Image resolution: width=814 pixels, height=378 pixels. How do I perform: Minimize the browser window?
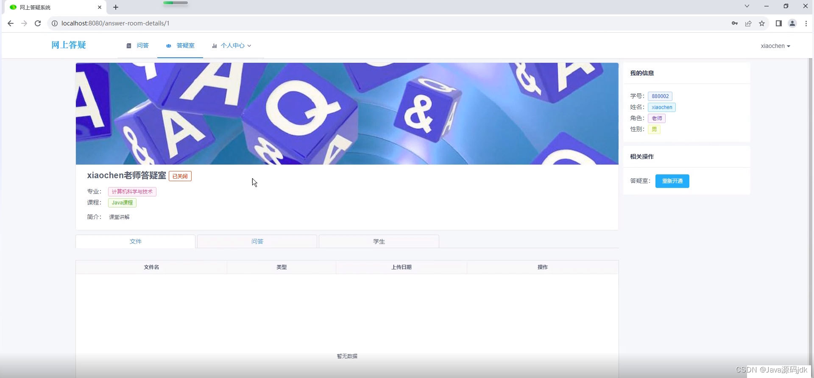coord(767,6)
